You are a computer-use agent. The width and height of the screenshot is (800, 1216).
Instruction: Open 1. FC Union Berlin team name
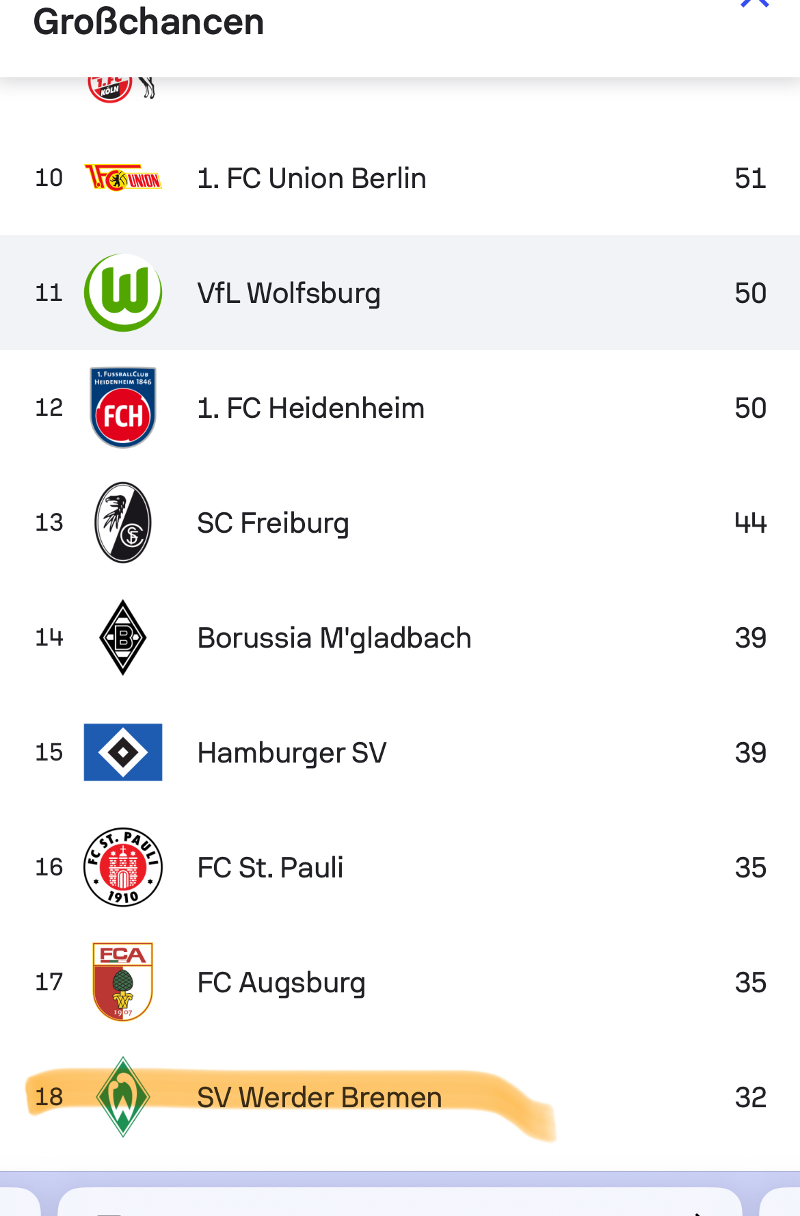(x=312, y=179)
